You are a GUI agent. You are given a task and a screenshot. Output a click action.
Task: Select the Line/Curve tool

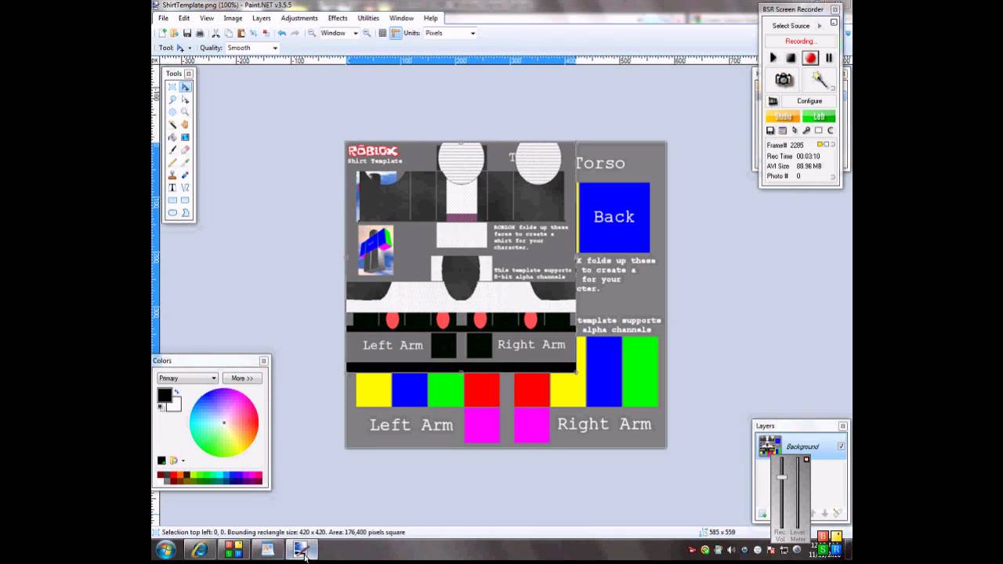point(185,187)
